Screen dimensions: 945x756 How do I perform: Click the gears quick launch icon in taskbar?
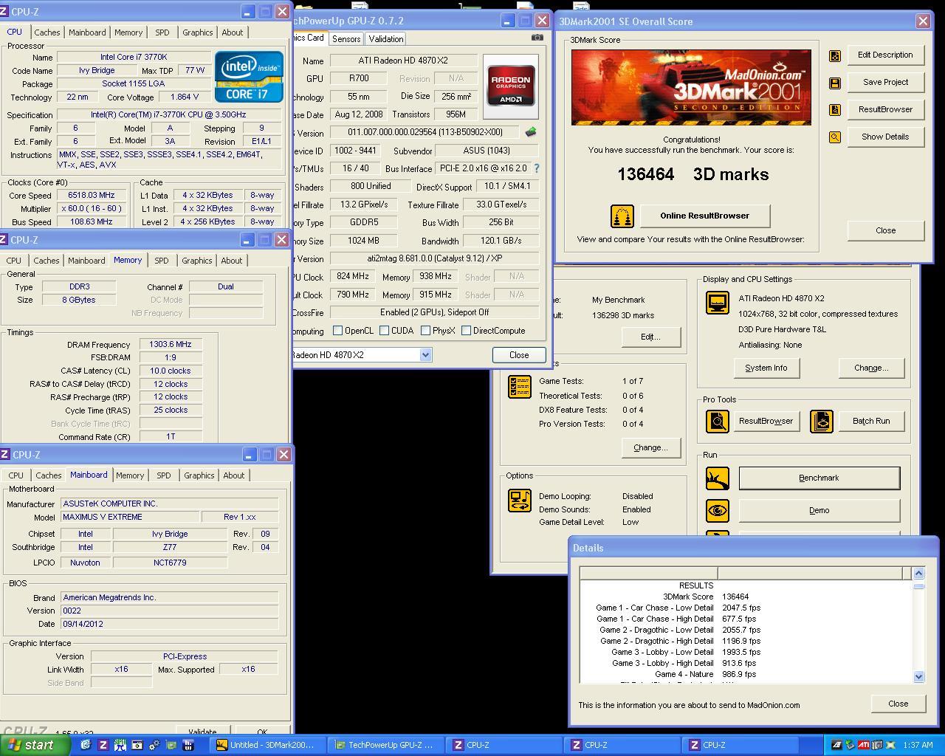[x=154, y=745]
